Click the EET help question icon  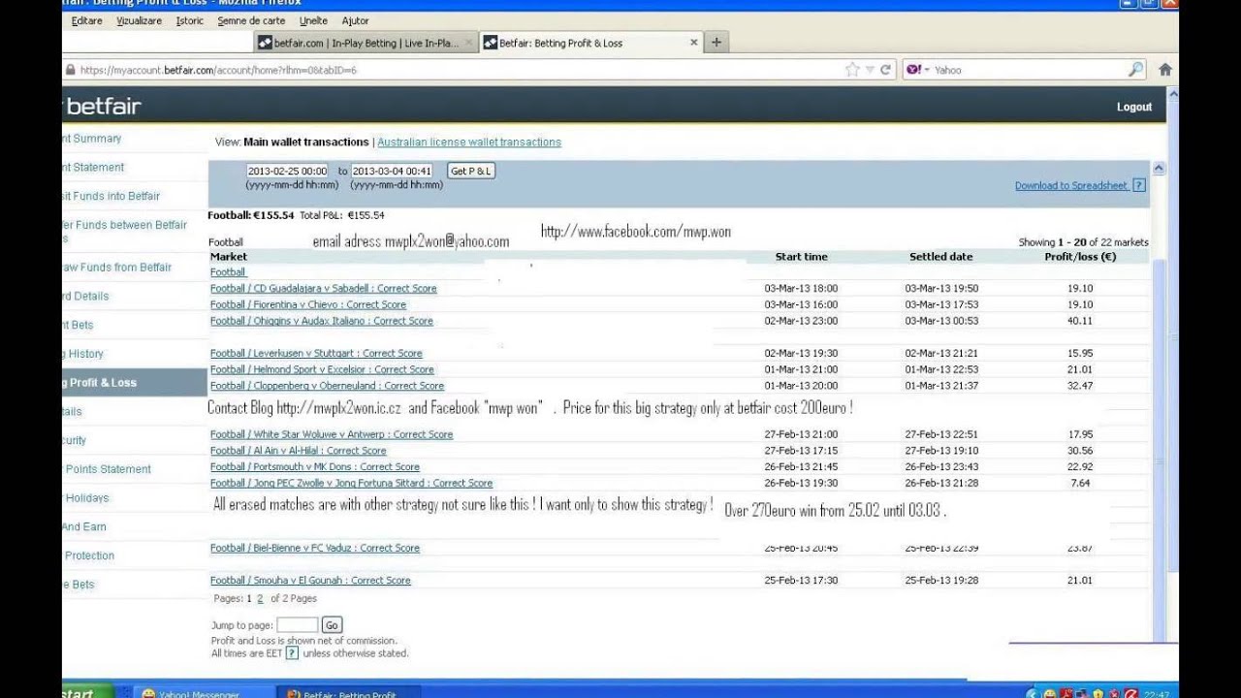292,653
